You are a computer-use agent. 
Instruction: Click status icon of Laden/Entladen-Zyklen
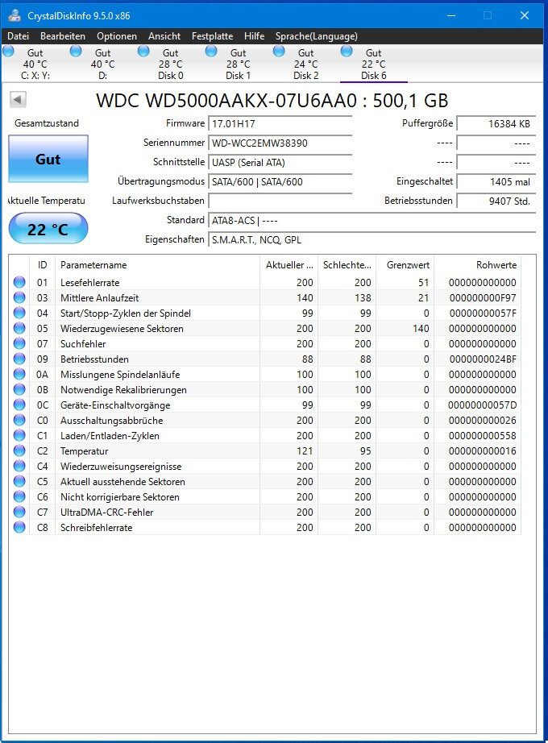[19, 435]
